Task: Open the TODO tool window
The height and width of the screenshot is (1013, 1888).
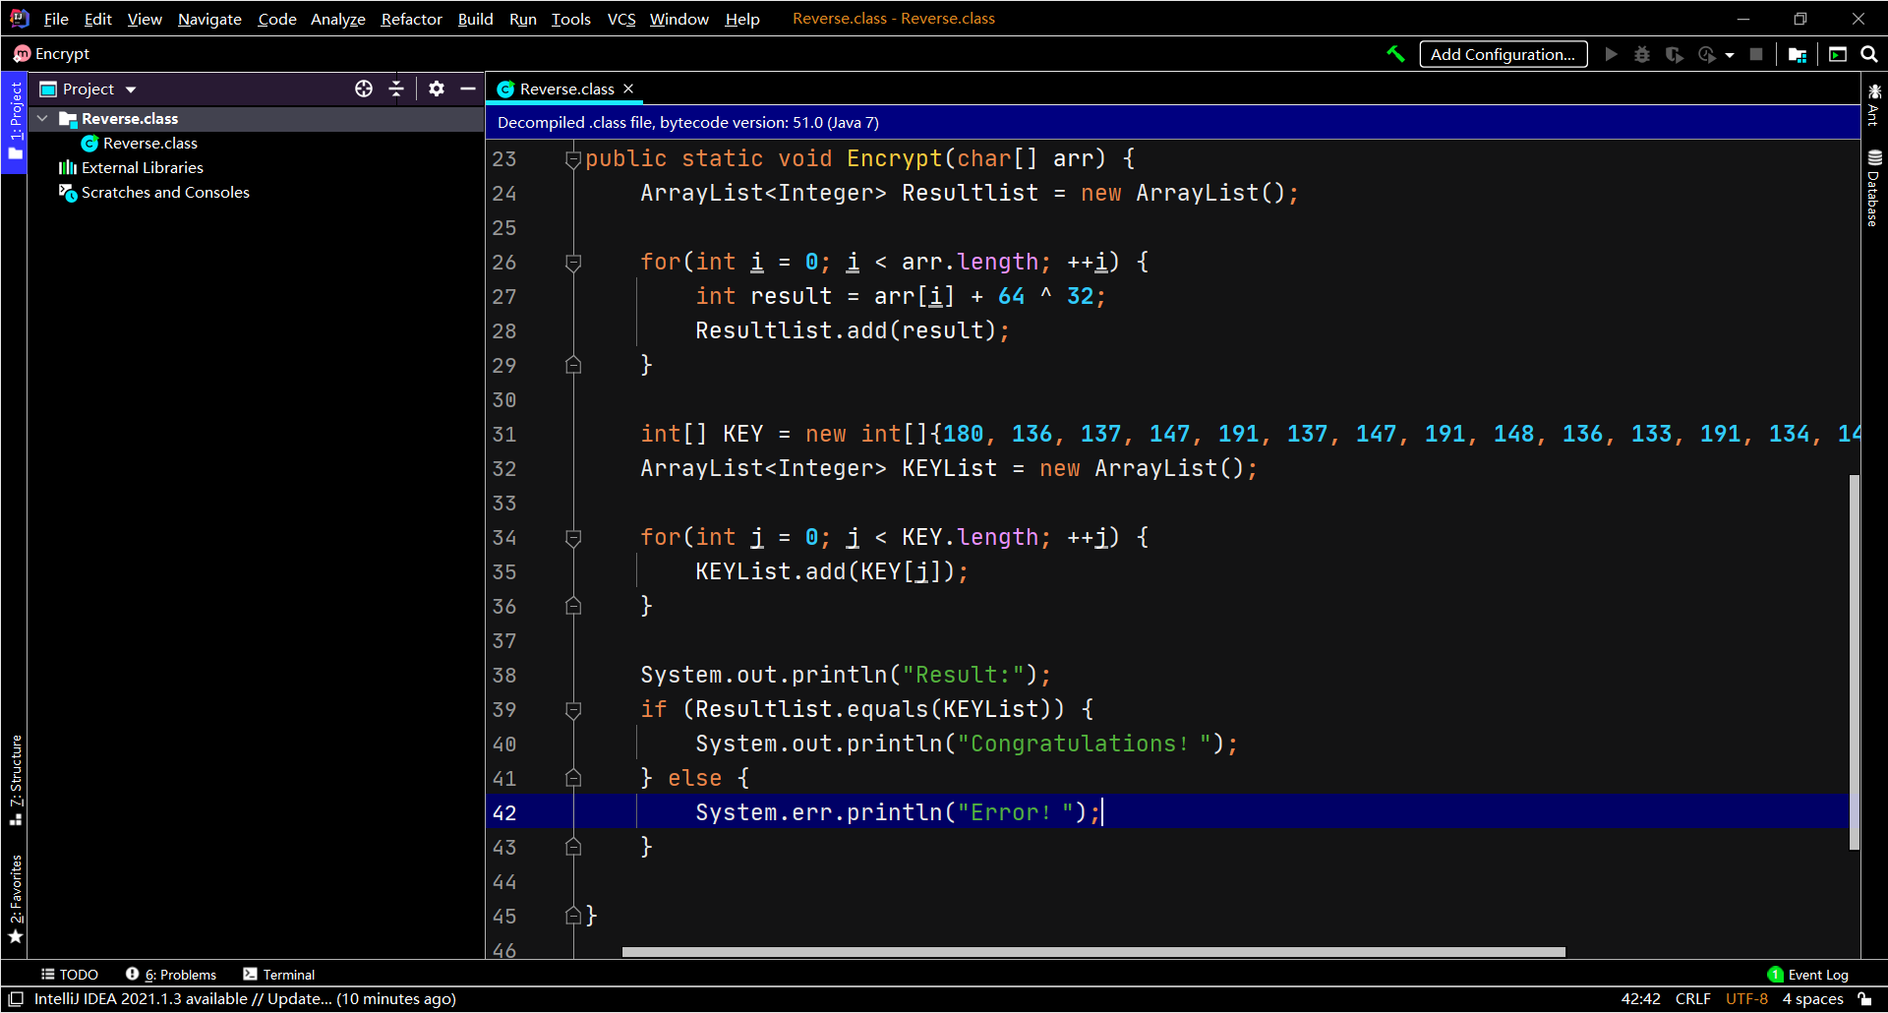Action: click(70, 974)
